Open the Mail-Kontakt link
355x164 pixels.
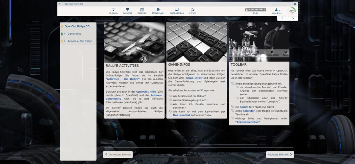pyautogui.click(x=181, y=115)
